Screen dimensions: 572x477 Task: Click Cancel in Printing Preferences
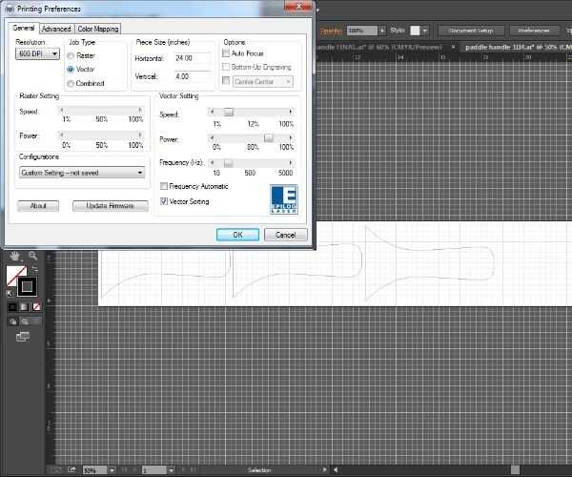pos(286,235)
